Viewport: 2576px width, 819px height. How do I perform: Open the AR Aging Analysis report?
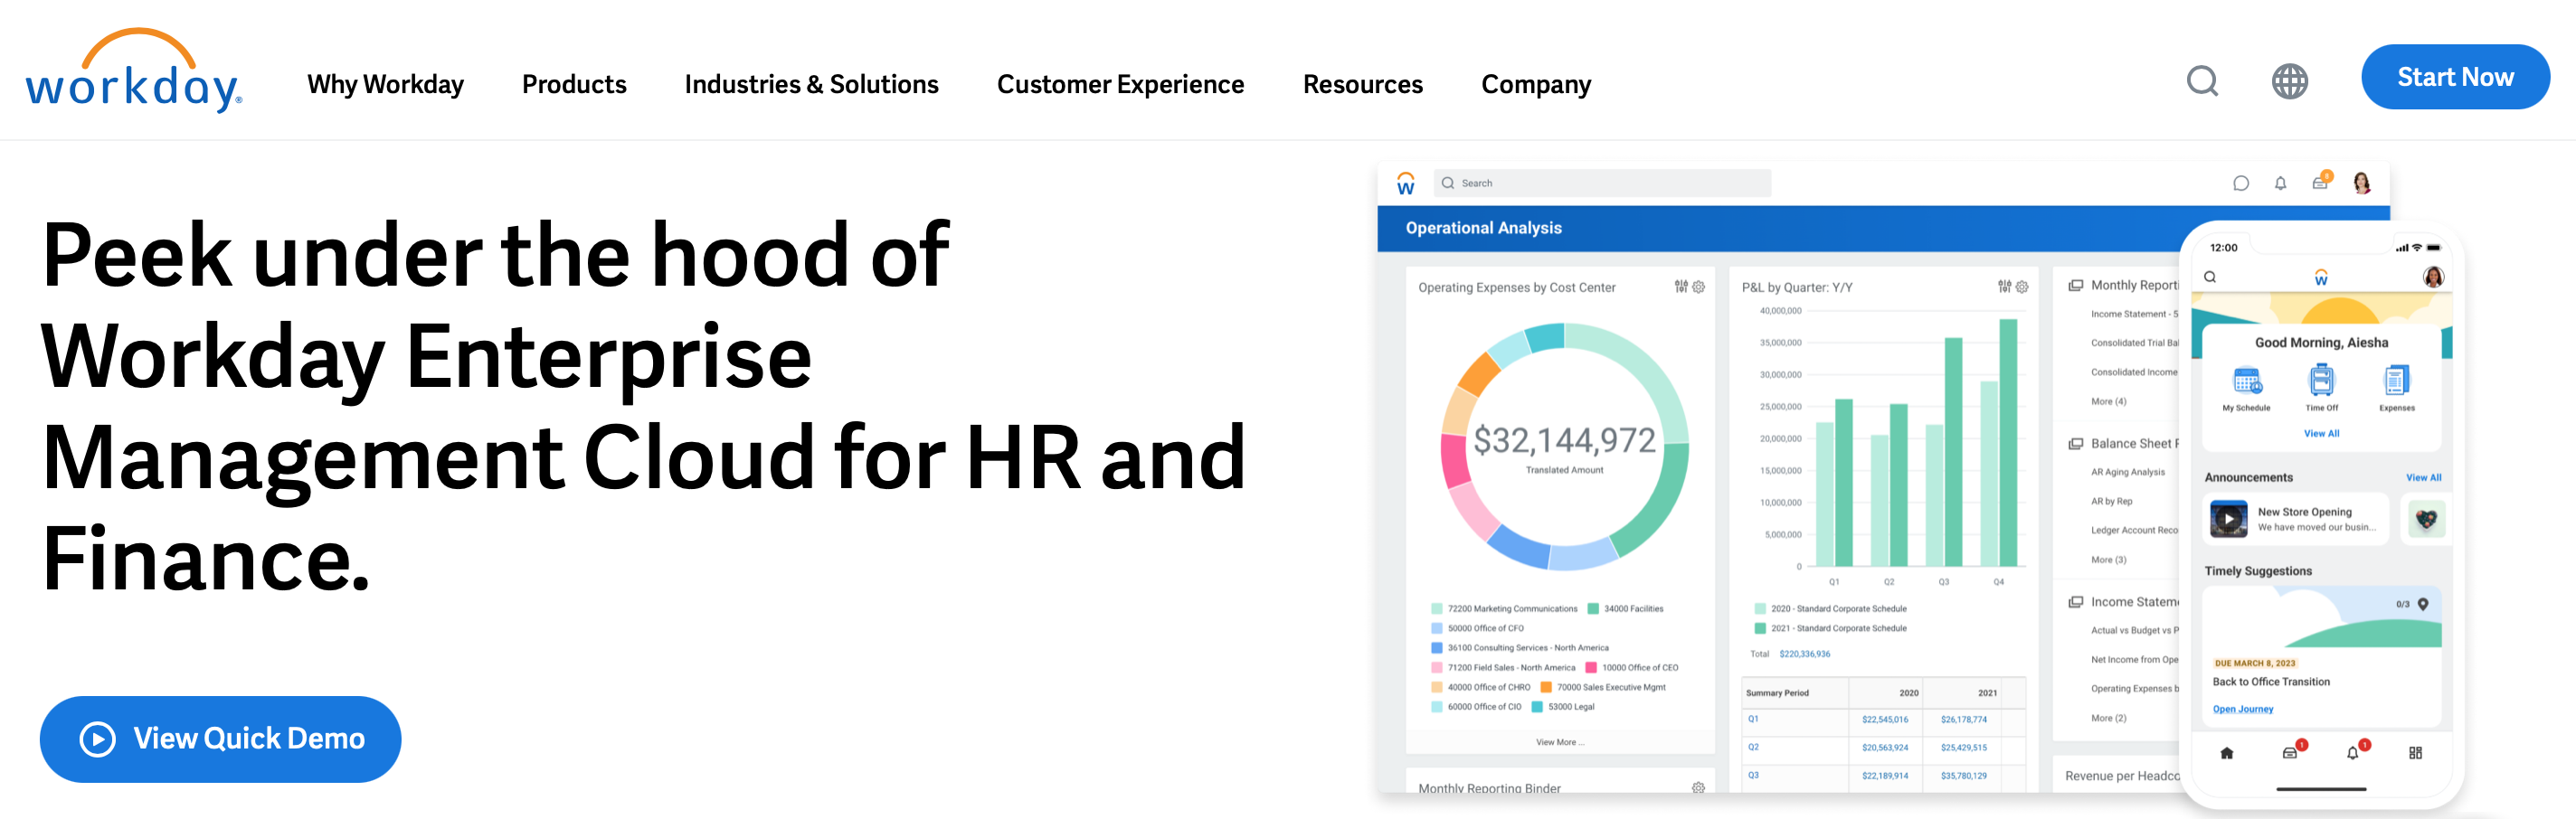coord(2127,472)
